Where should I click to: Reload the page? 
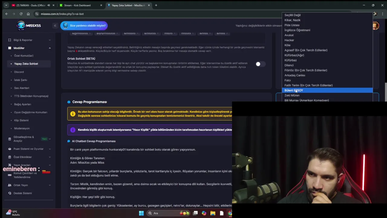[x=21, y=14]
